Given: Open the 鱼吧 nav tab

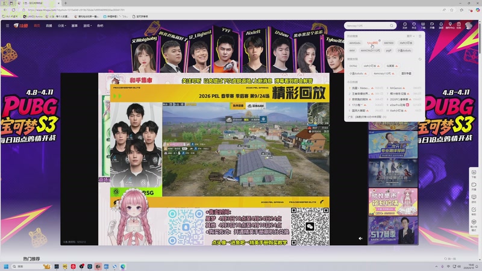Looking at the screenshot, I should (100, 26).
